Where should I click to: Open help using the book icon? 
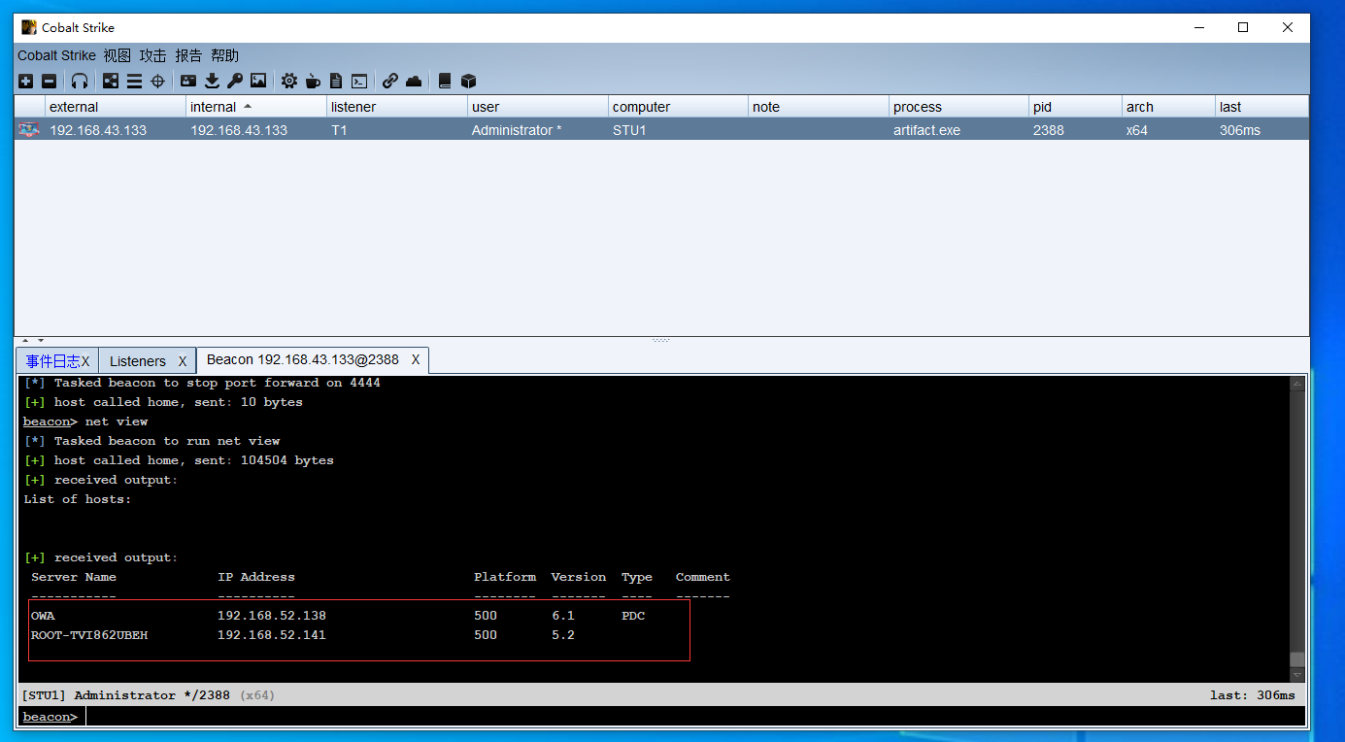pos(445,82)
